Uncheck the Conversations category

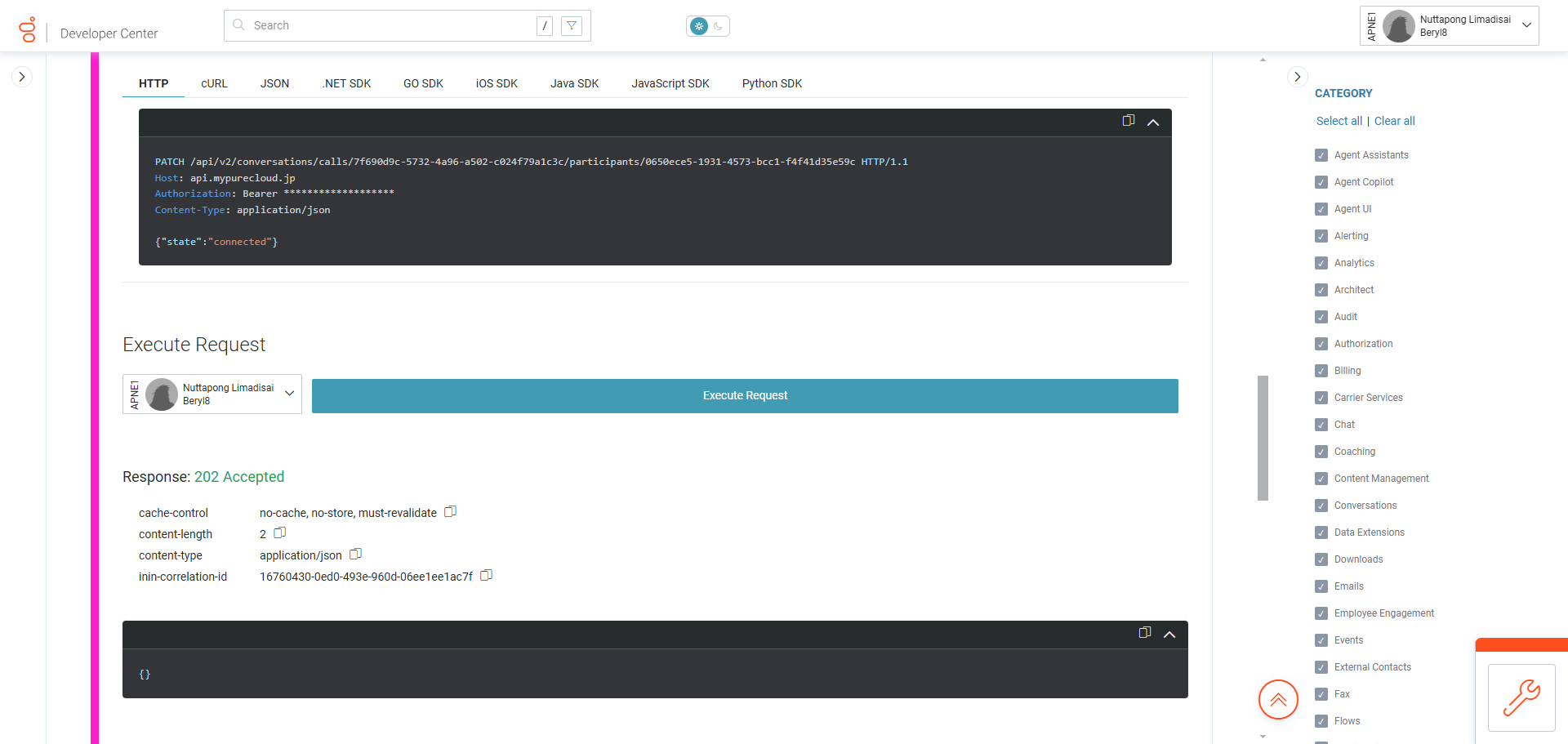point(1321,505)
